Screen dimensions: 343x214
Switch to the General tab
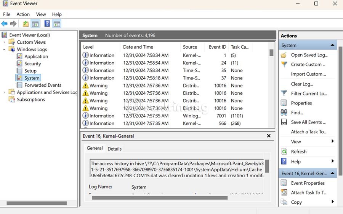(95, 148)
